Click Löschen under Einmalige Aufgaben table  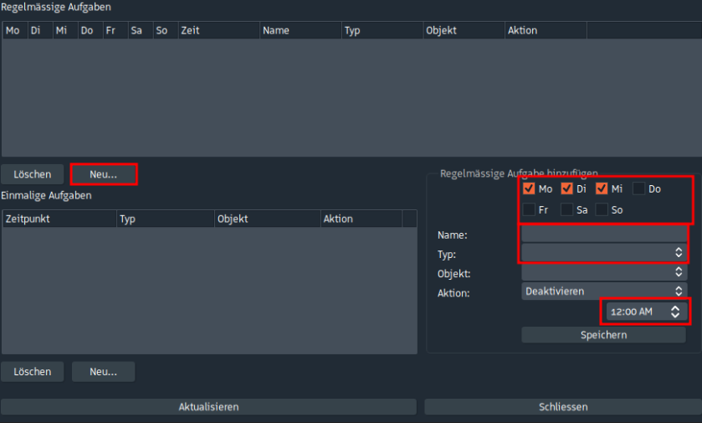(x=33, y=371)
